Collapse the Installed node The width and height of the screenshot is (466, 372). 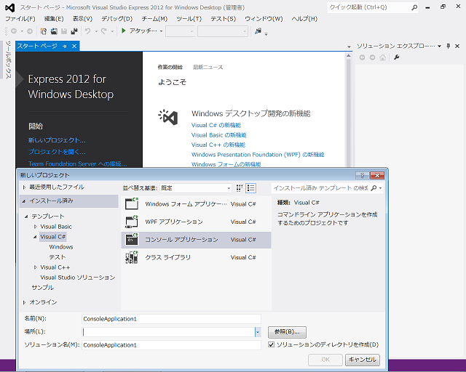click(x=24, y=201)
